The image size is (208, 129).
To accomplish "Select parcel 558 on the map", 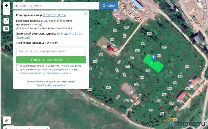I will pos(147,70).
